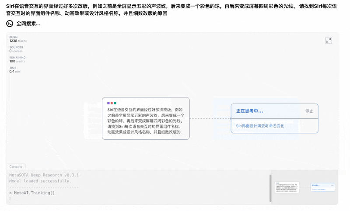Image resolution: width=350 pixels, height=211 pixels.
Task: Click the green dot on the query card
Action: (115, 103)
